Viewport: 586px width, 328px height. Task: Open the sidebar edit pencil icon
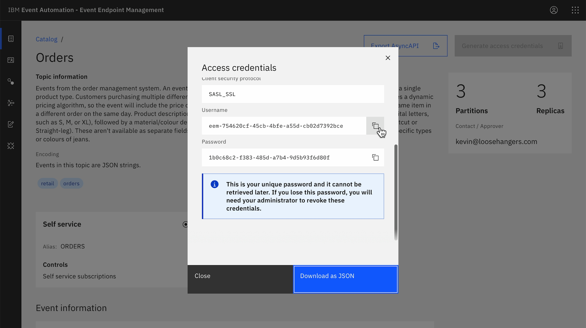(x=11, y=124)
